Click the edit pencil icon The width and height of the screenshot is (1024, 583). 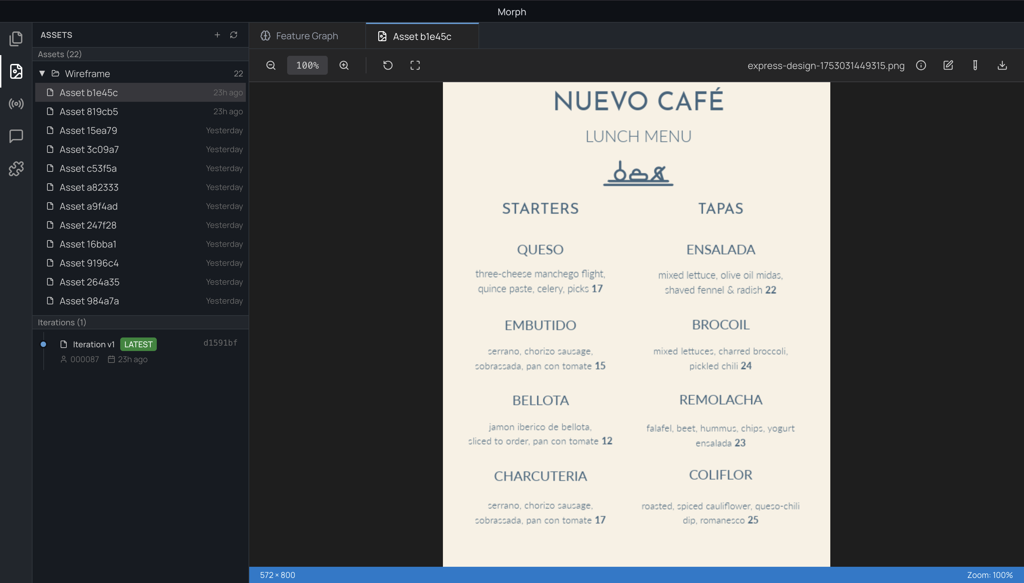click(948, 65)
